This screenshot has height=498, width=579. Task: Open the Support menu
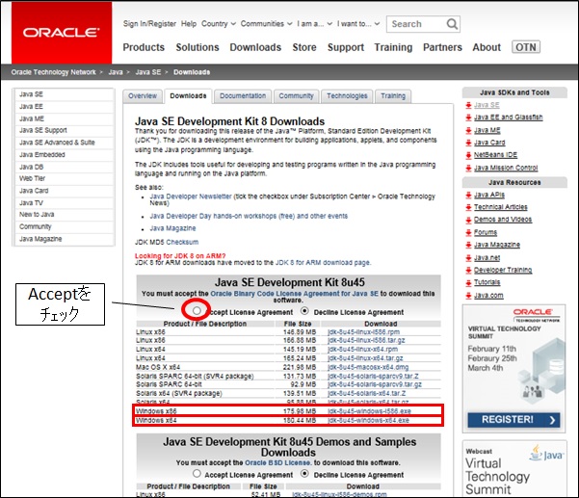point(346,47)
